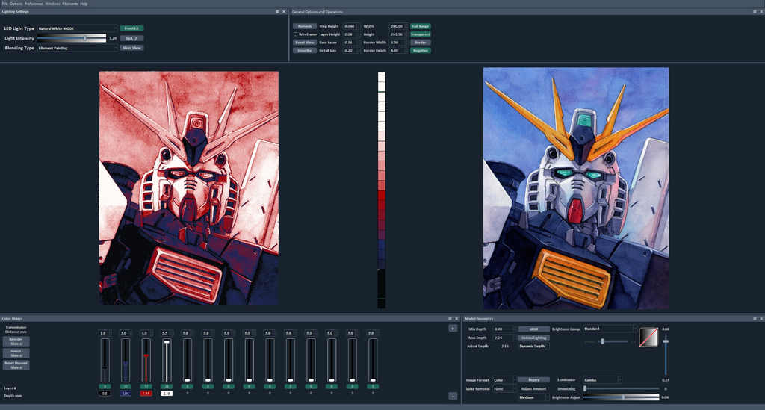
Task: Toggle the Transparent option
Action: (x=421, y=34)
